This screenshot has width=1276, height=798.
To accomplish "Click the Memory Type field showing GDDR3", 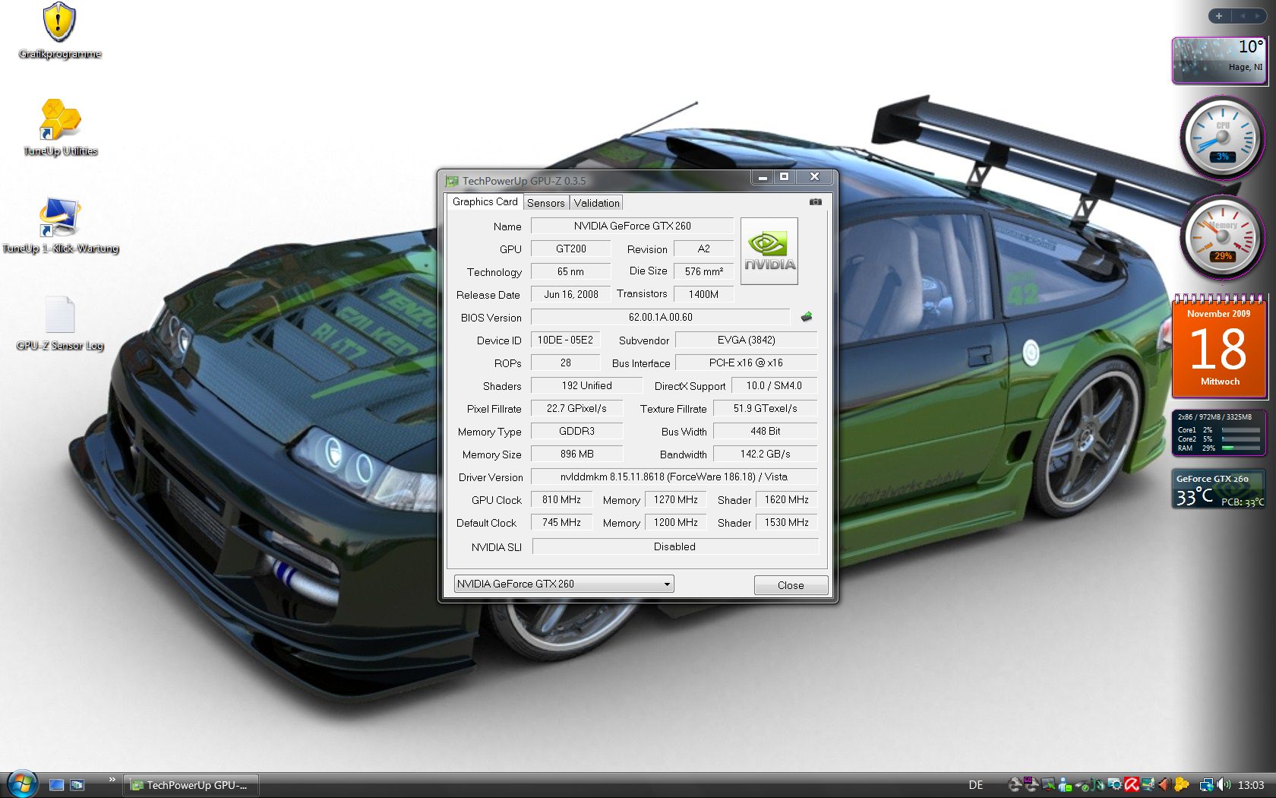I will tap(576, 431).
